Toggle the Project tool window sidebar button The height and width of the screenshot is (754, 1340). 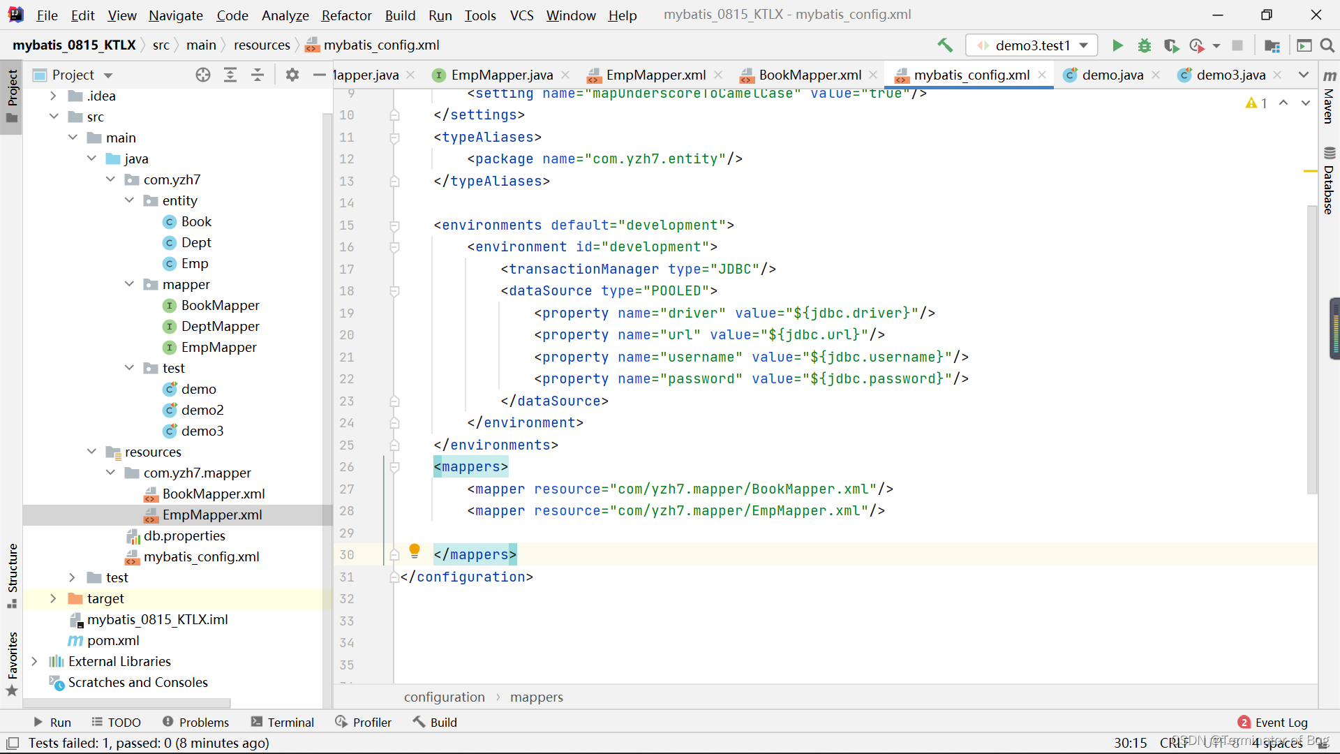click(x=12, y=96)
